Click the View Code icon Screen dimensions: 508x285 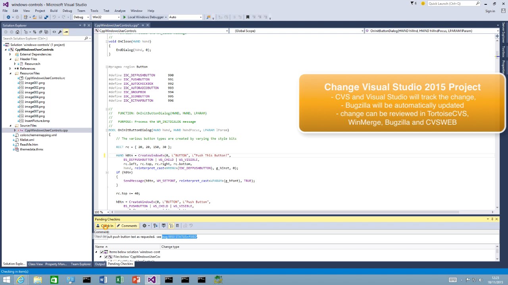click(x=54, y=32)
